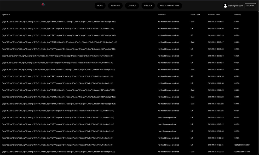
Task: Click the 90.16% accuracy in the 14:08:50 row
Action: (236, 28)
